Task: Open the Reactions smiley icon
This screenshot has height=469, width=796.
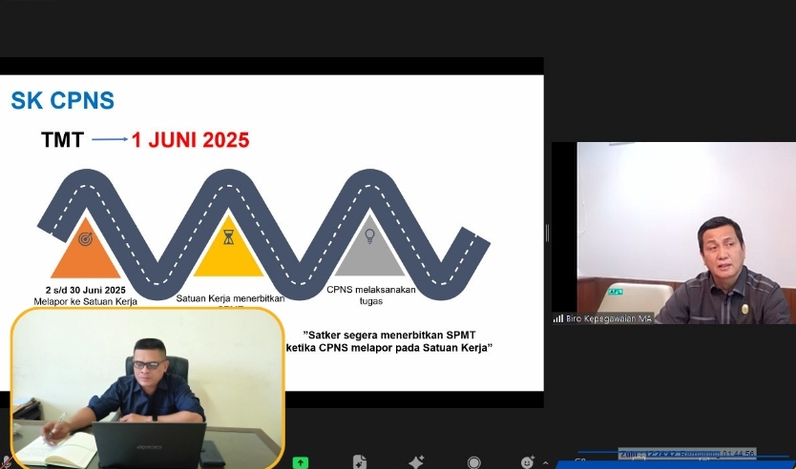Action: pos(527,462)
